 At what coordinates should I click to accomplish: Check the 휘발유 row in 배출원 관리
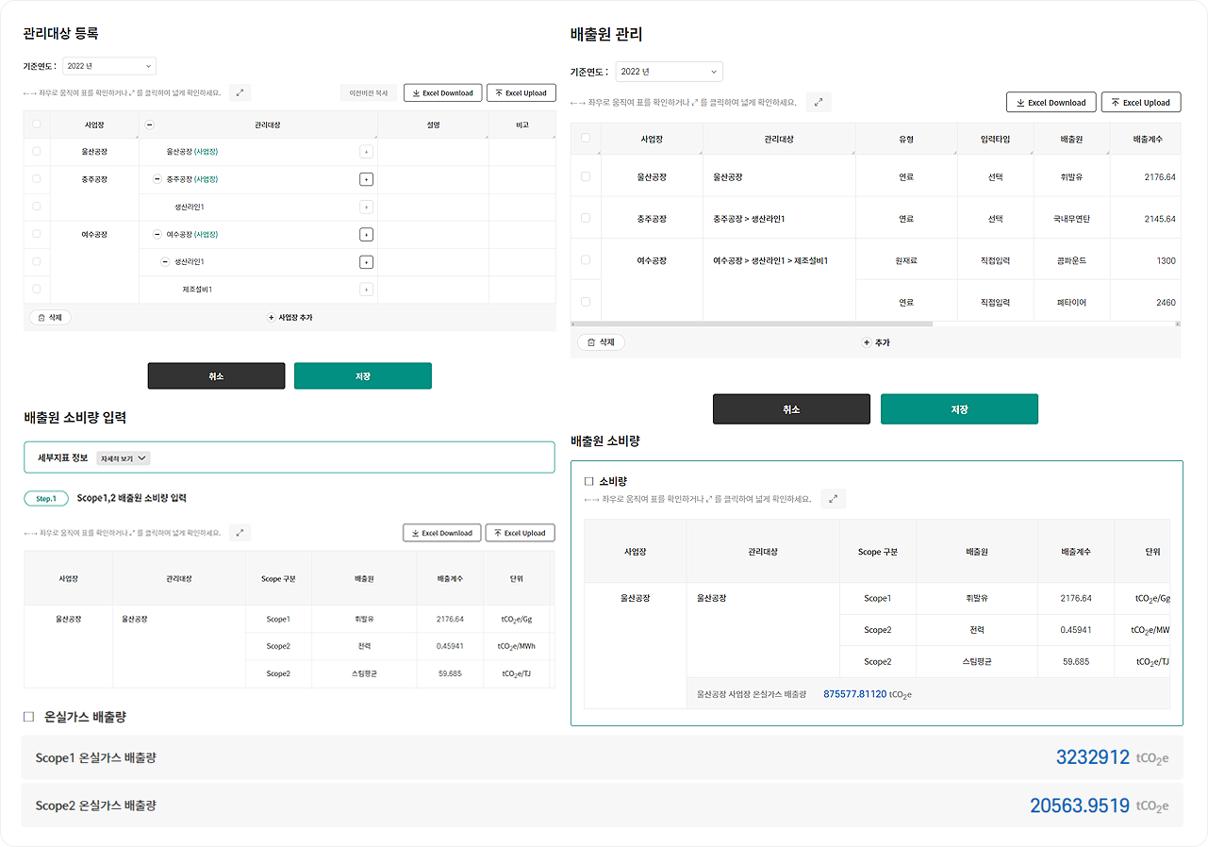[x=586, y=176]
